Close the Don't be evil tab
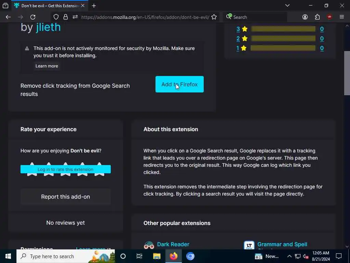The height and width of the screenshot is (263, 350). pyautogui.click(x=83, y=5)
